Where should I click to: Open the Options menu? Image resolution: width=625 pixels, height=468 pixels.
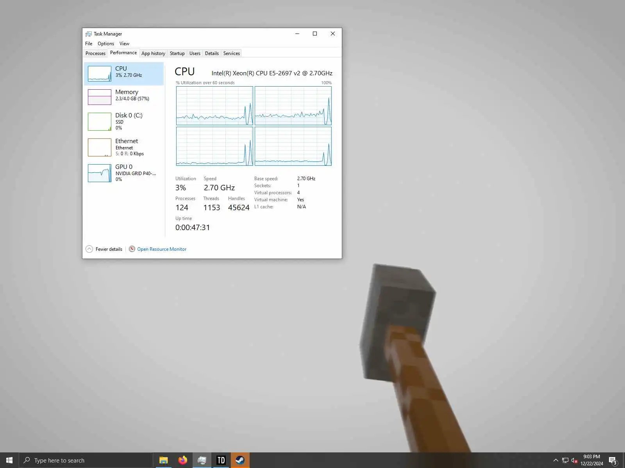(x=106, y=44)
